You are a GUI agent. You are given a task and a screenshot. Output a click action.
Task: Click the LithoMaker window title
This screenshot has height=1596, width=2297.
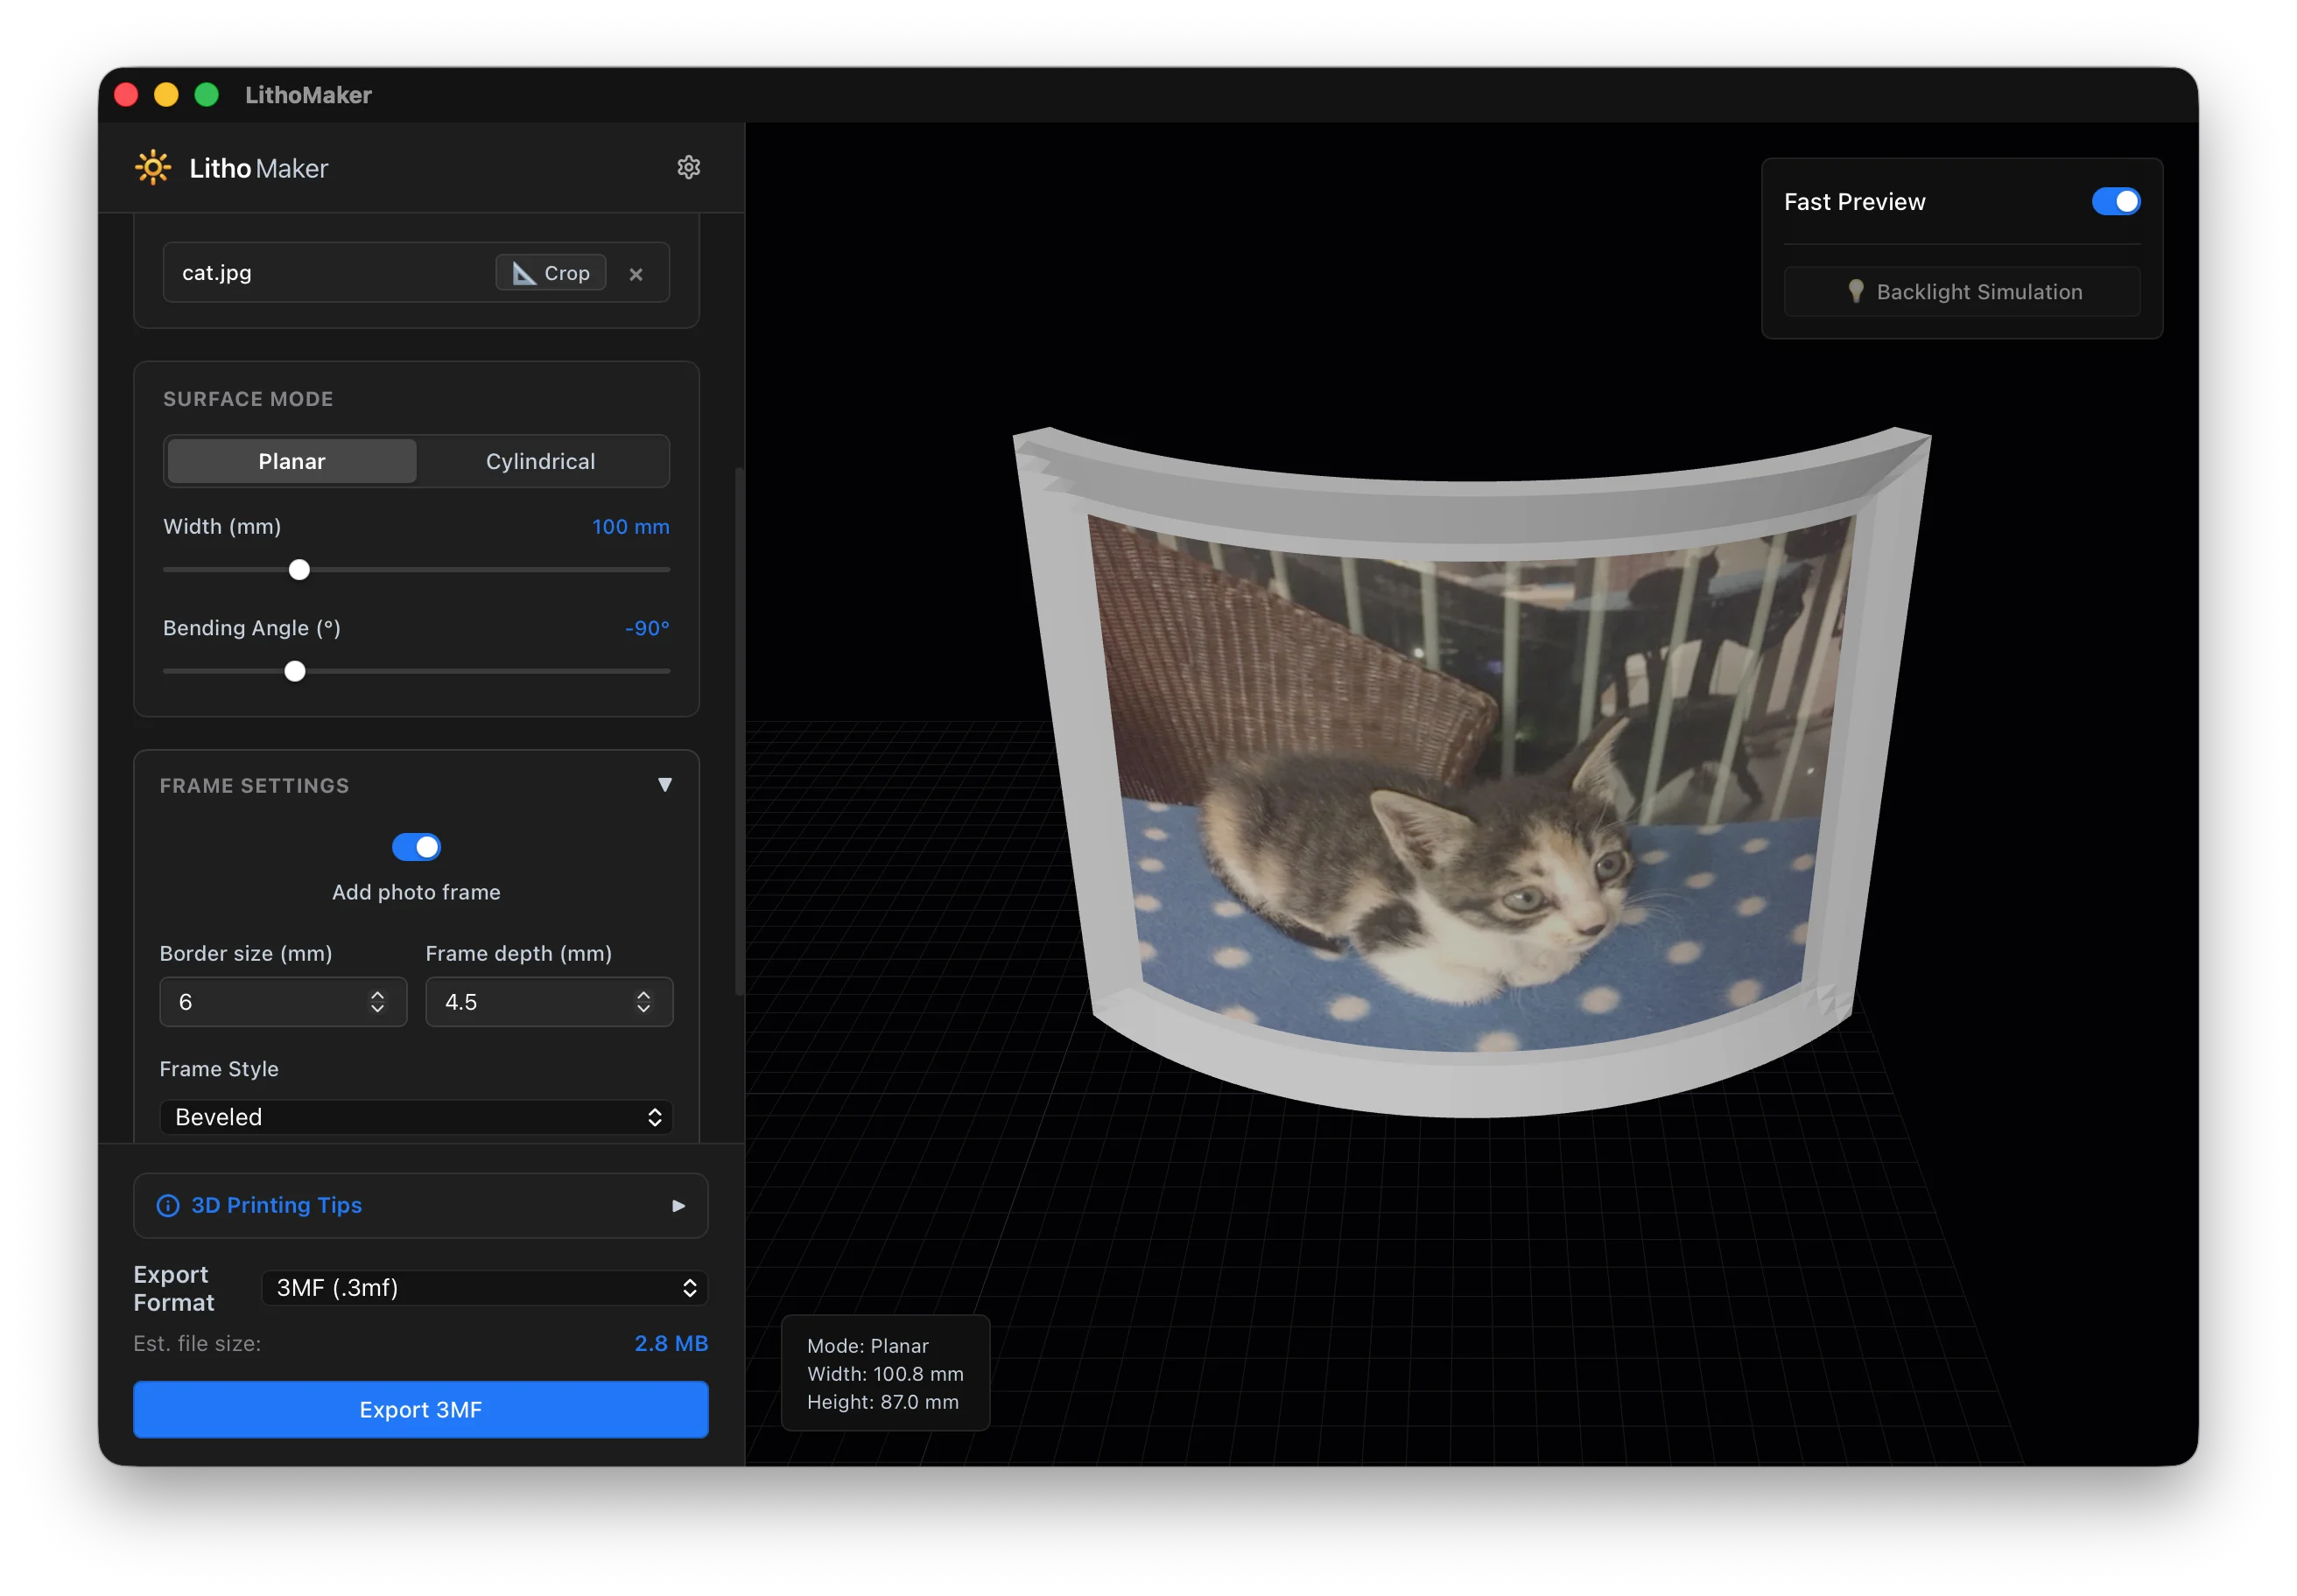[308, 95]
